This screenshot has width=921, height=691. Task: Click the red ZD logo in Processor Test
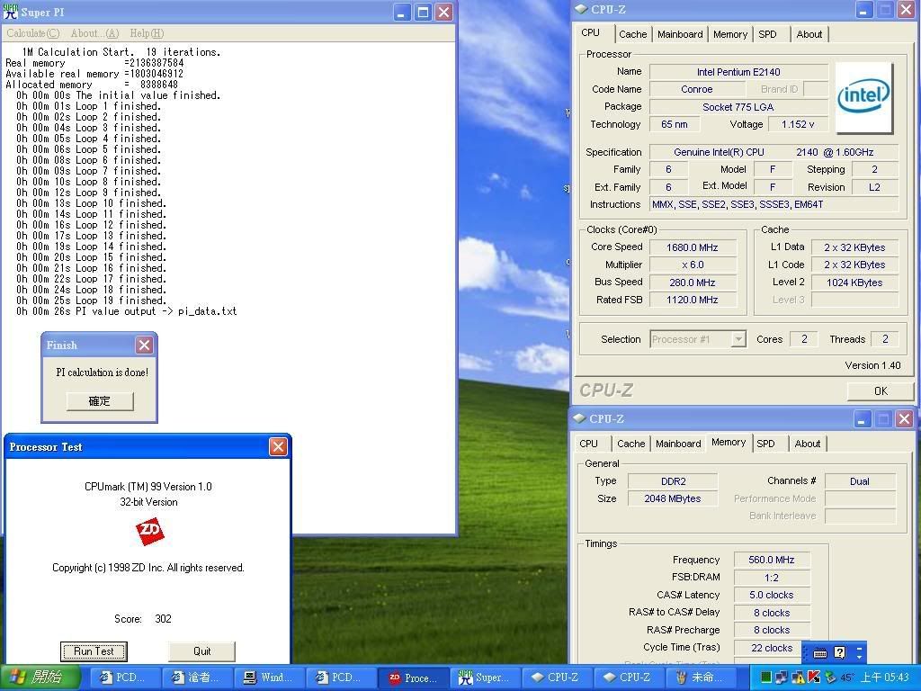pyautogui.click(x=150, y=532)
